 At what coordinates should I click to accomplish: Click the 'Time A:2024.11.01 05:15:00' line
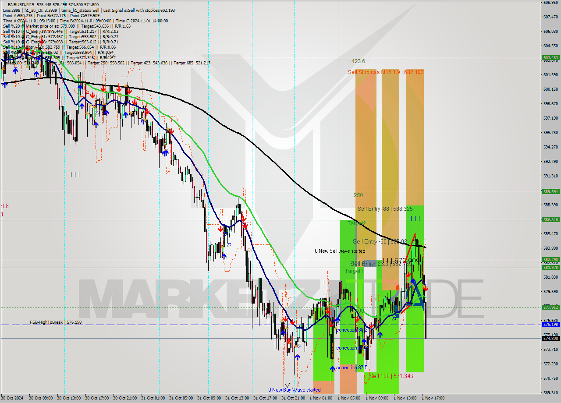[x=29, y=21]
